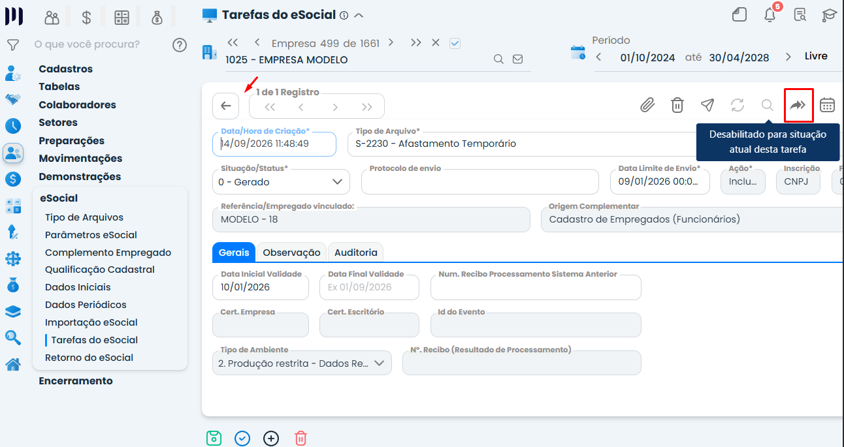Image resolution: width=844 pixels, height=447 pixels.
Task: Expand the Tarefas do eSocial title chevron
Action: [x=359, y=15]
